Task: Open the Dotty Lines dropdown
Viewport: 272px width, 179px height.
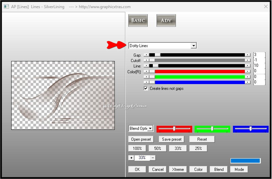Action: click(x=193, y=46)
